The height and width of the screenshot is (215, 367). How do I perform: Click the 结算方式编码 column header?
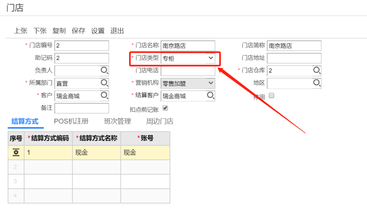pos(48,138)
